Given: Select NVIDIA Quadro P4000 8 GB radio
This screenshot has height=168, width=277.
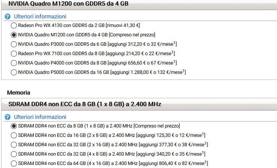Looking at the screenshot, I should coord(14,63).
